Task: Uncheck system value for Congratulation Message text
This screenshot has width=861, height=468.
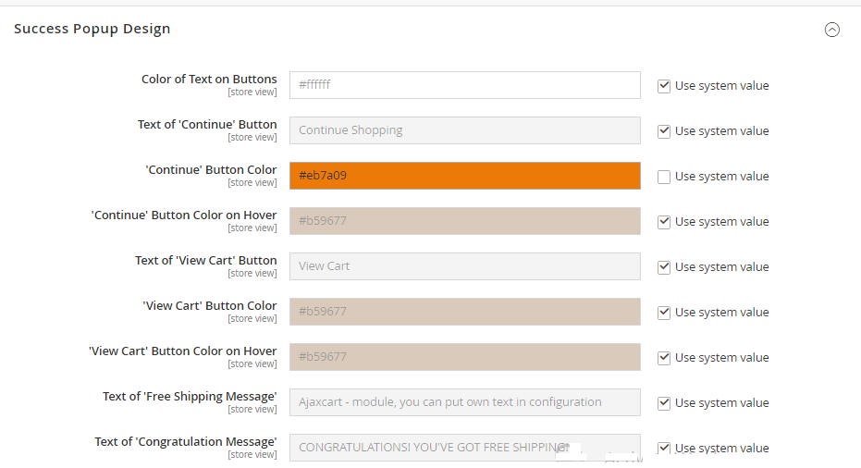Action: click(x=664, y=449)
